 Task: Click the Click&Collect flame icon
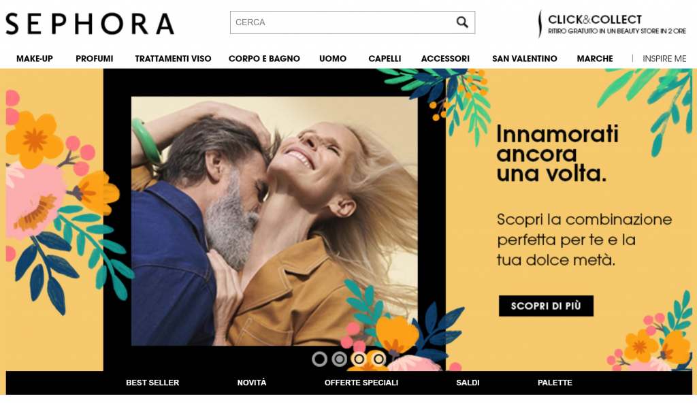(540, 24)
